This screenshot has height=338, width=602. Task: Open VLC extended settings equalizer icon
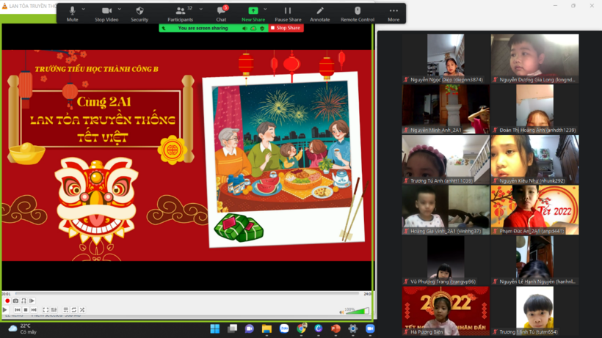[54, 309]
